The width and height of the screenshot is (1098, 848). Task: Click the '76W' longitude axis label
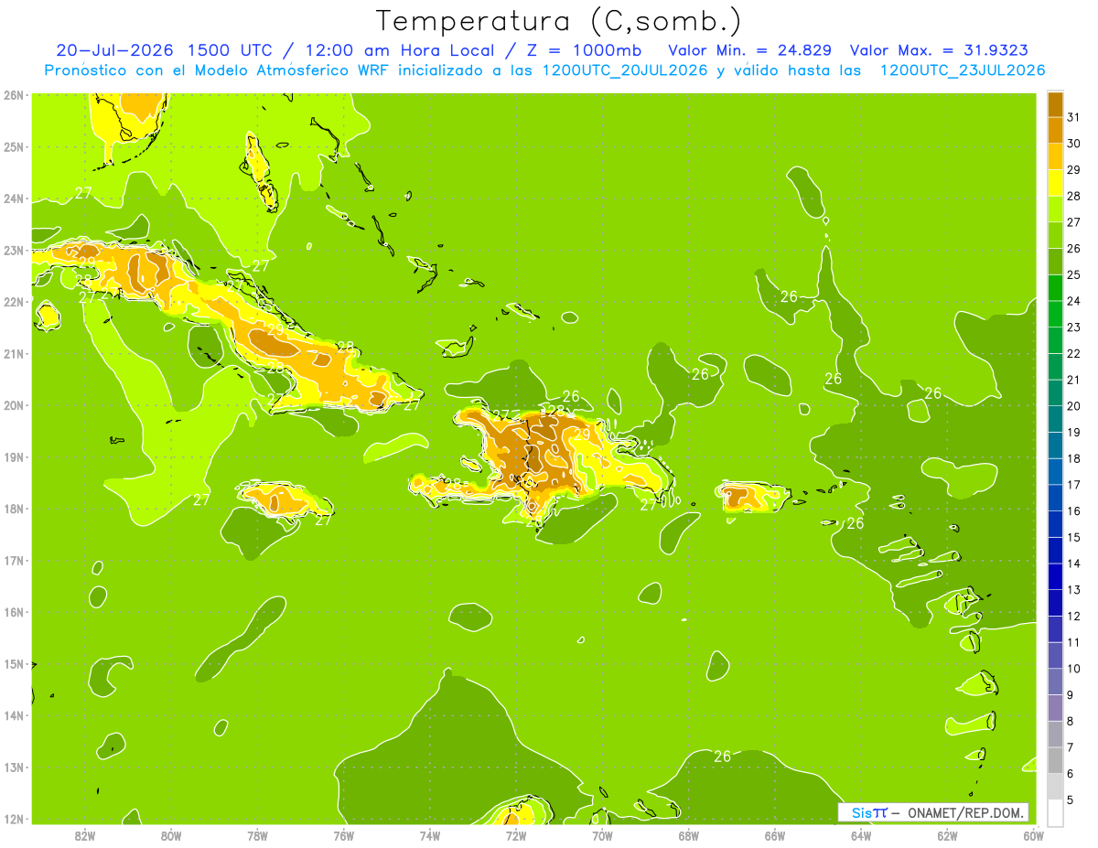point(343,835)
